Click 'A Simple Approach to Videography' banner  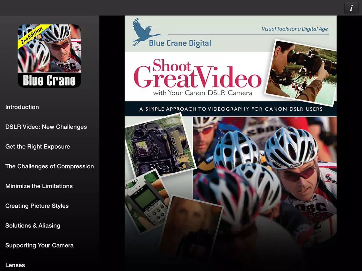coord(231,109)
